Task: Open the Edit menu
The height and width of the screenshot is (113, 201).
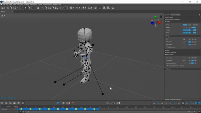Action: point(7,4)
